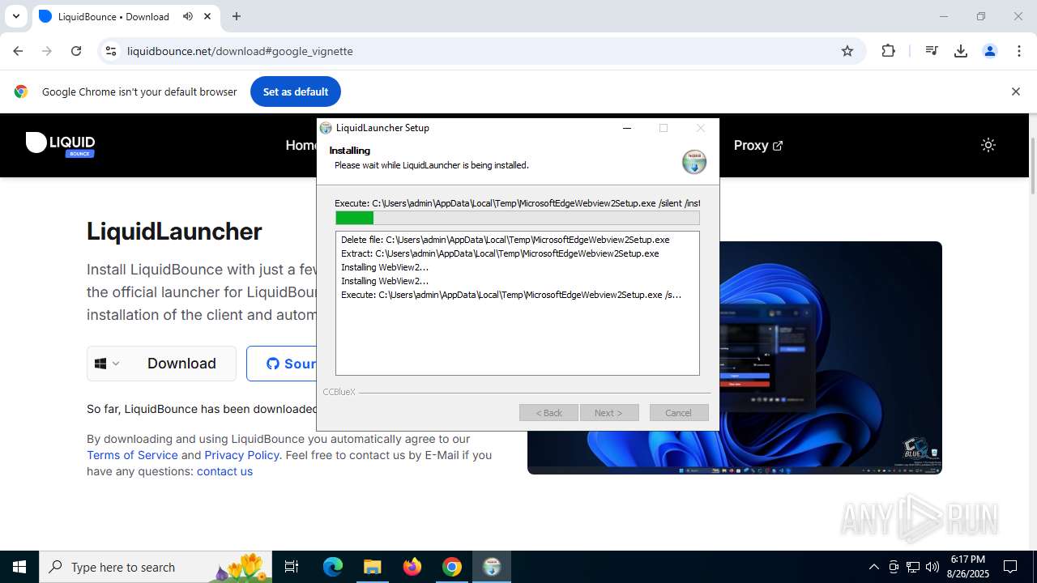Screen dimensions: 1037x583
Task: Select the last 'Execute:' log entry
Action: tap(511, 295)
